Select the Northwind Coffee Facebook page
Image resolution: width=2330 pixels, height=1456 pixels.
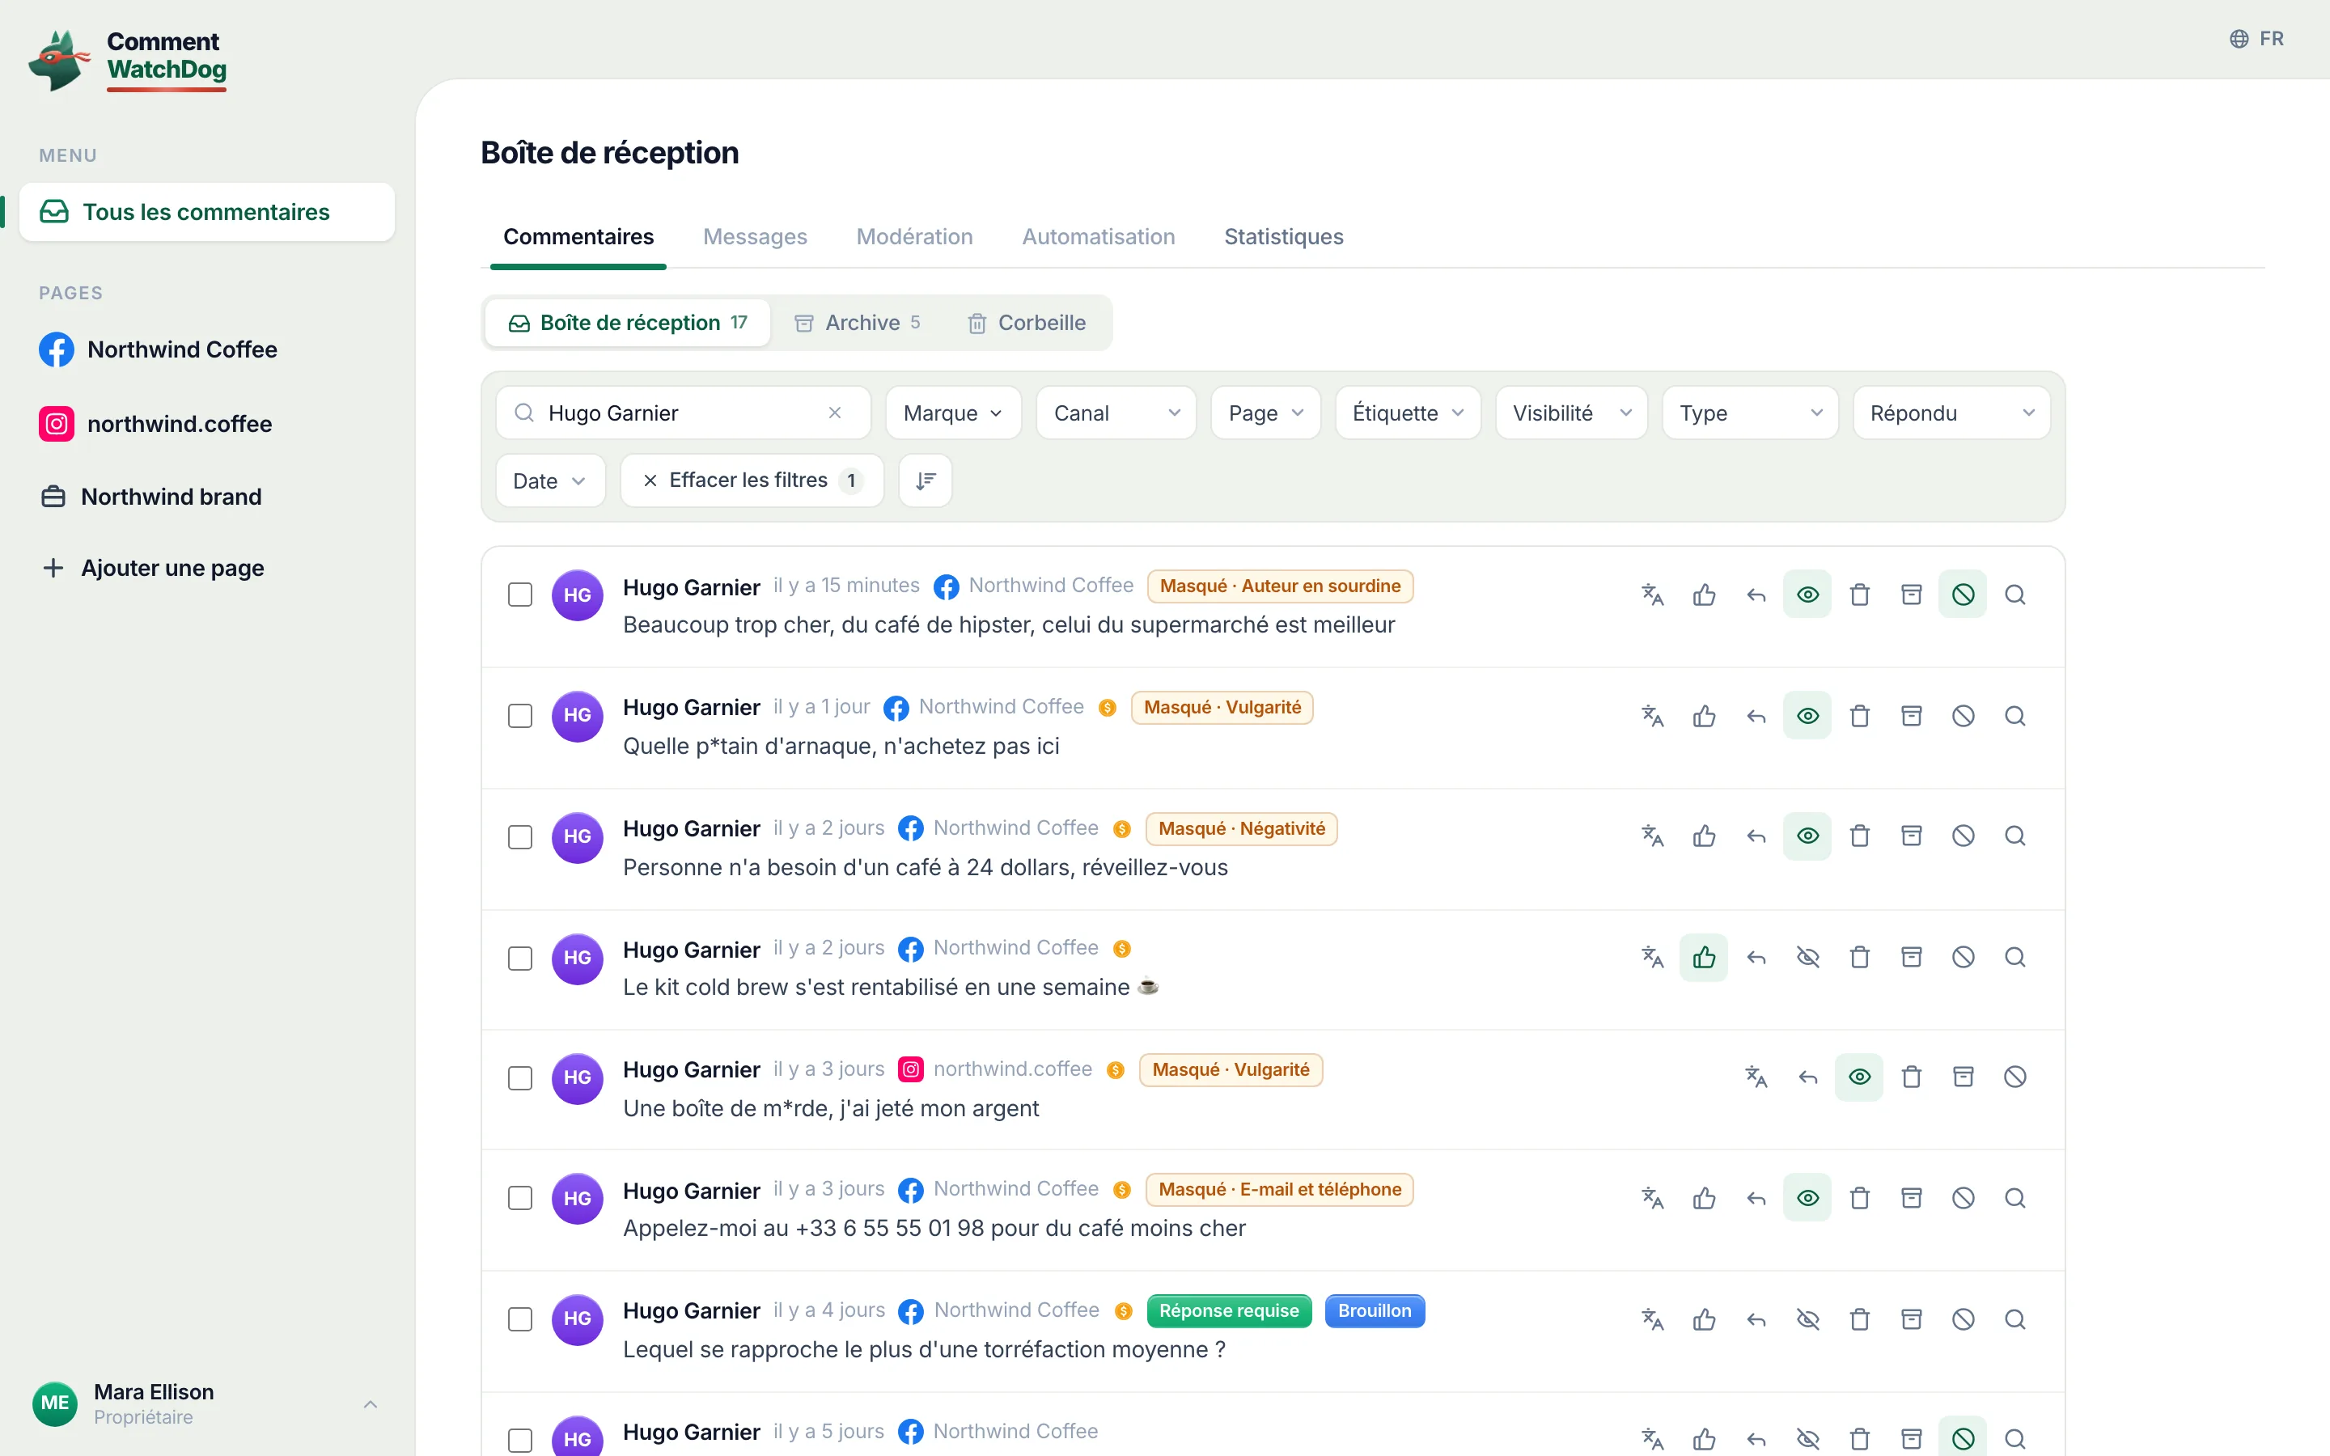pyautogui.click(x=207, y=349)
